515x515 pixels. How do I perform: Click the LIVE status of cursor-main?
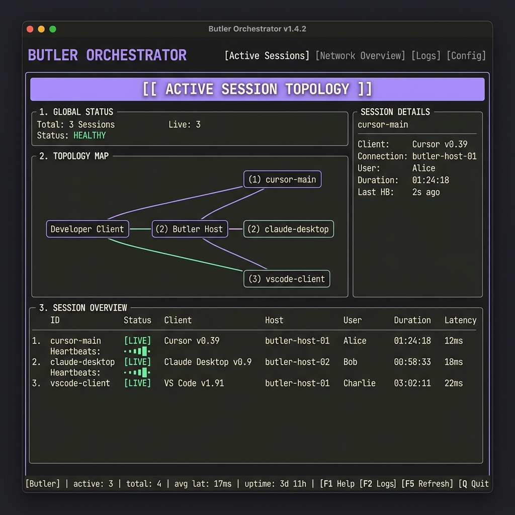click(x=137, y=340)
